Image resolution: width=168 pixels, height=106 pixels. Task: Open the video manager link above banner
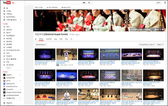66,7
